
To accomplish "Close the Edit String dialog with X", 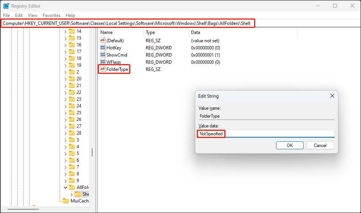I will [x=332, y=96].
